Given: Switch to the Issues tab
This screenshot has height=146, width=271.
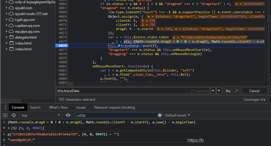Looking at the screenshot, I should point(81,107).
